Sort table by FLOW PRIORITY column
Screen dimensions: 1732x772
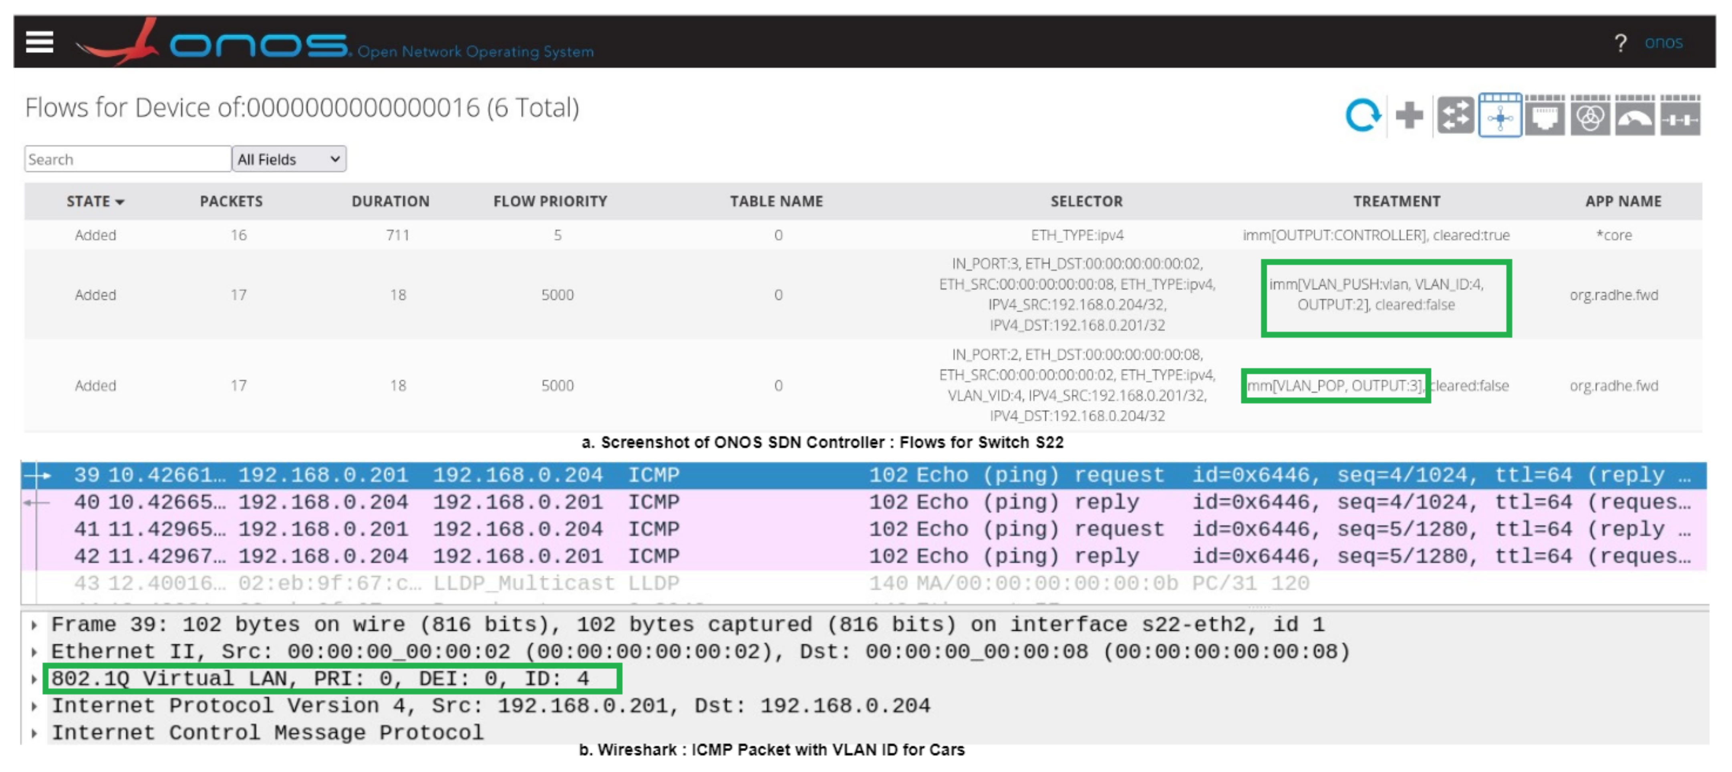point(550,201)
